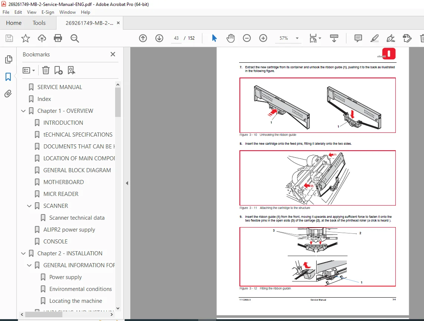Print the document using printer icon
The image size is (424, 321).
click(58, 38)
